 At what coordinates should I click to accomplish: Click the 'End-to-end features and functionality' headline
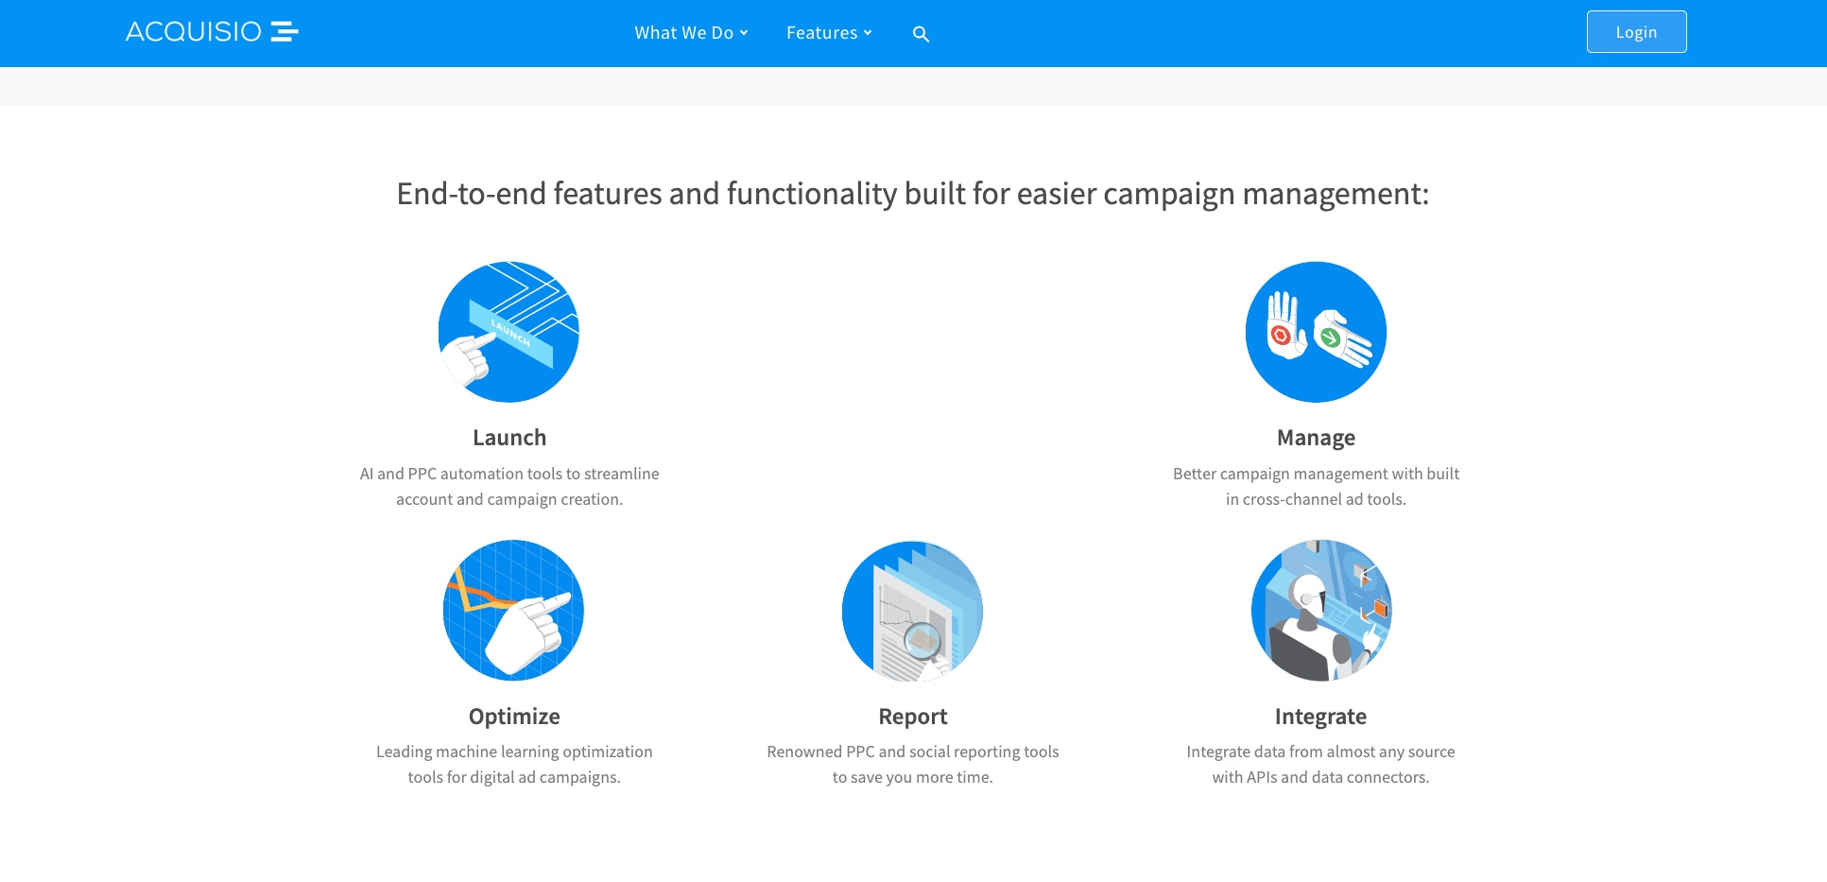tap(913, 194)
